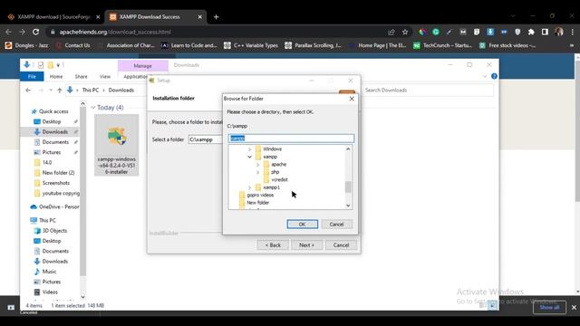Open the Home ribbon tab
580x326 pixels.
[x=56, y=76]
